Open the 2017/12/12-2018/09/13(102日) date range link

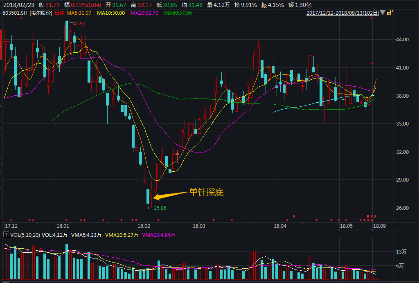(x=343, y=13)
